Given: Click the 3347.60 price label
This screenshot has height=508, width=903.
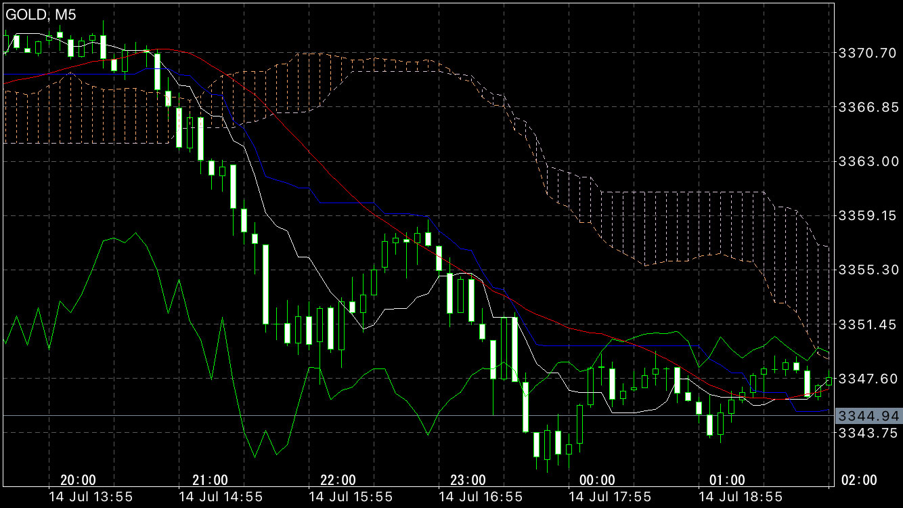Looking at the screenshot, I should click(x=868, y=378).
